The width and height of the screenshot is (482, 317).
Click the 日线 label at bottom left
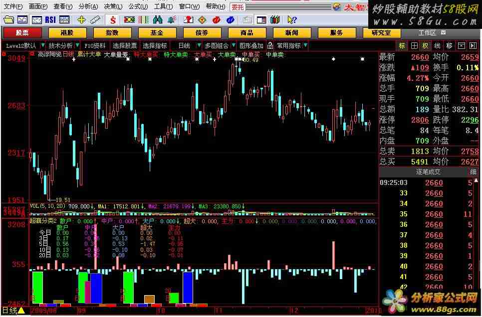click(9, 311)
